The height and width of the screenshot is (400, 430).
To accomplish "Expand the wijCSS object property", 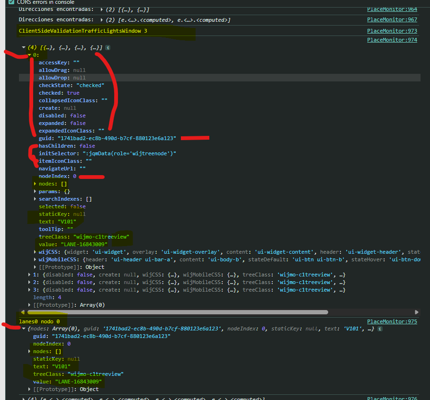I will [35, 252].
